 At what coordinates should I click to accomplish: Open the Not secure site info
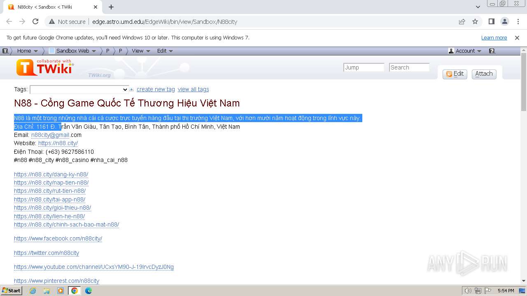pyautogui.click(x=67, y=21)
